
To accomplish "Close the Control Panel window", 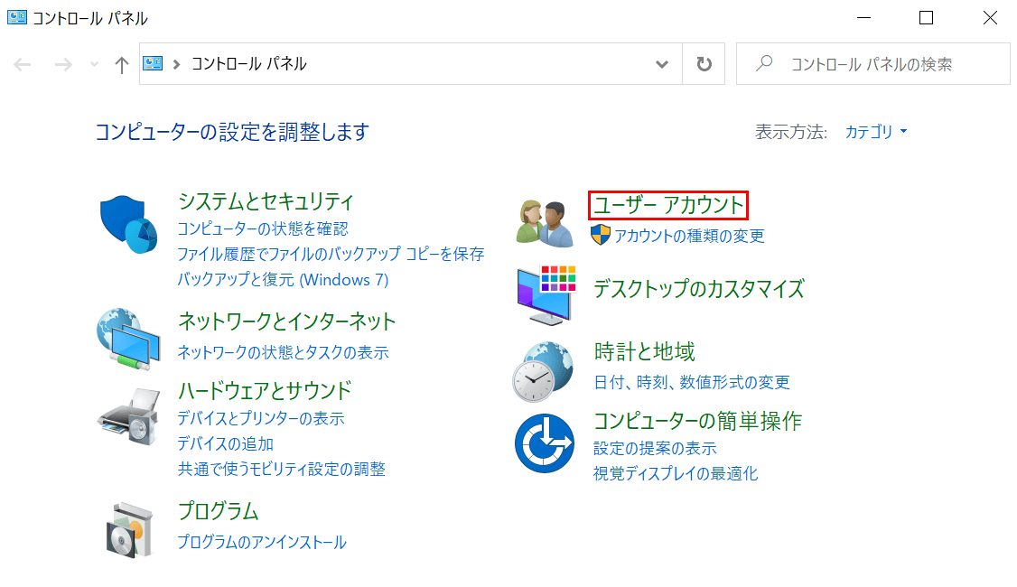I will [x=990, y=17].
